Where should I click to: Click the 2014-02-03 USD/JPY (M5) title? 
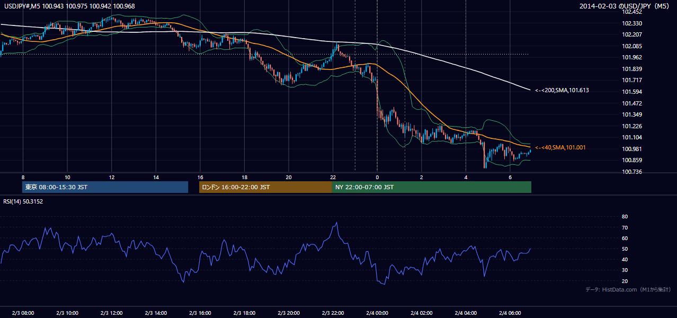click(x=625, y=6)
